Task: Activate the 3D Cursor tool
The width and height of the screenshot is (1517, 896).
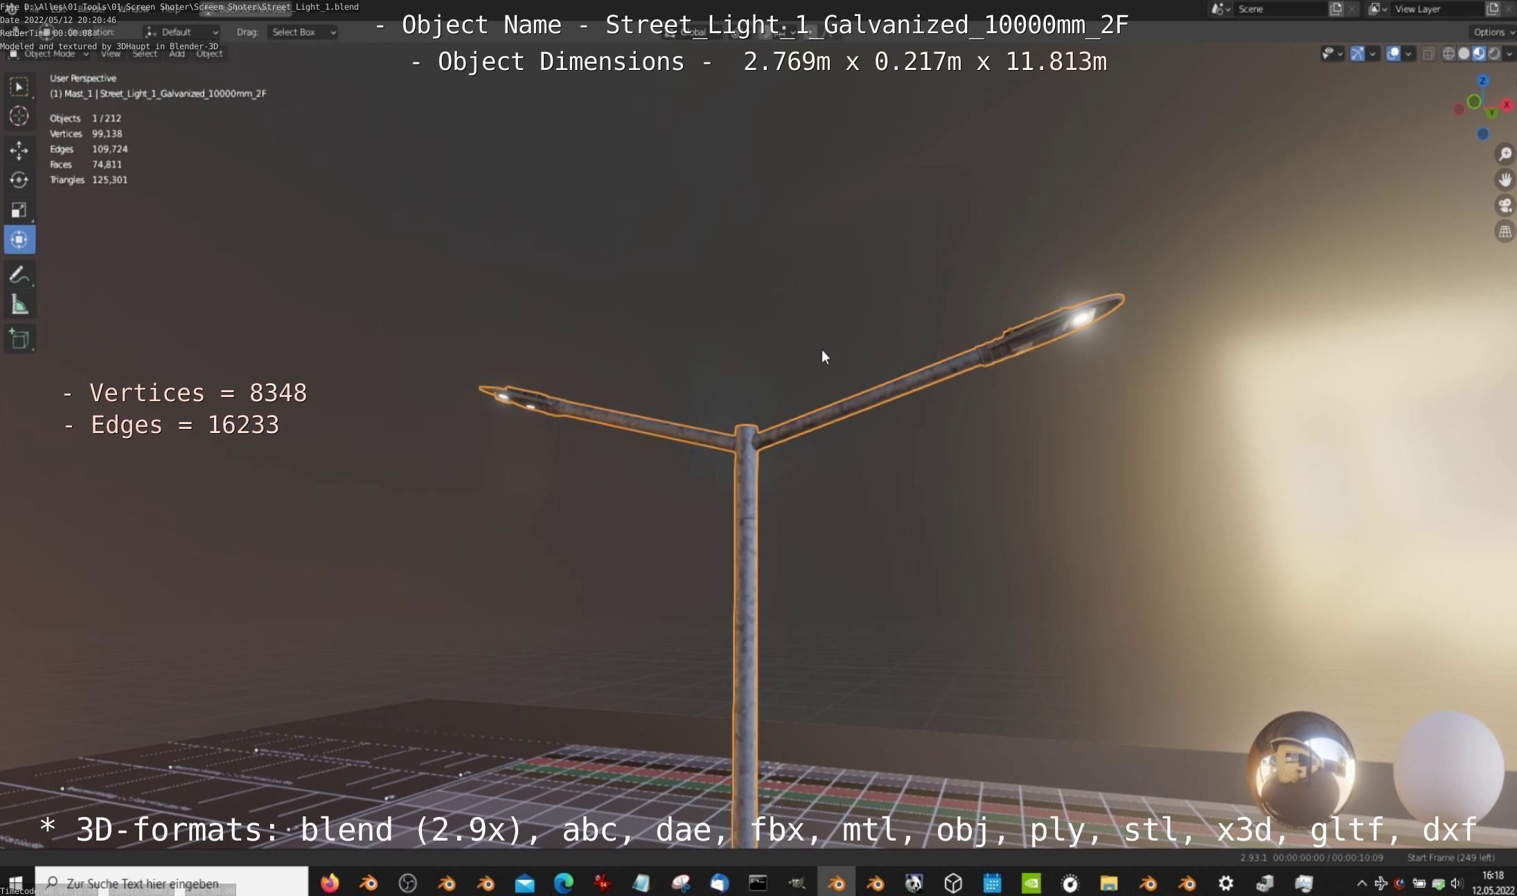Action: [x=19, y=116]
